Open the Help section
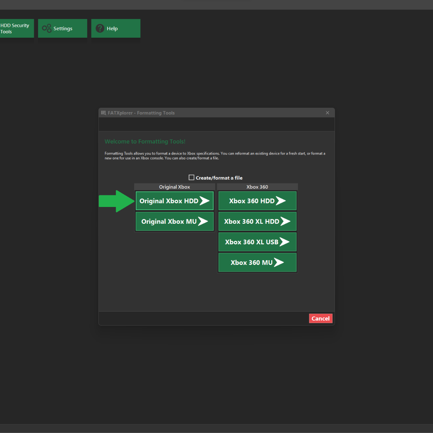Screen dimensions: 433x433 click(116, 28)
